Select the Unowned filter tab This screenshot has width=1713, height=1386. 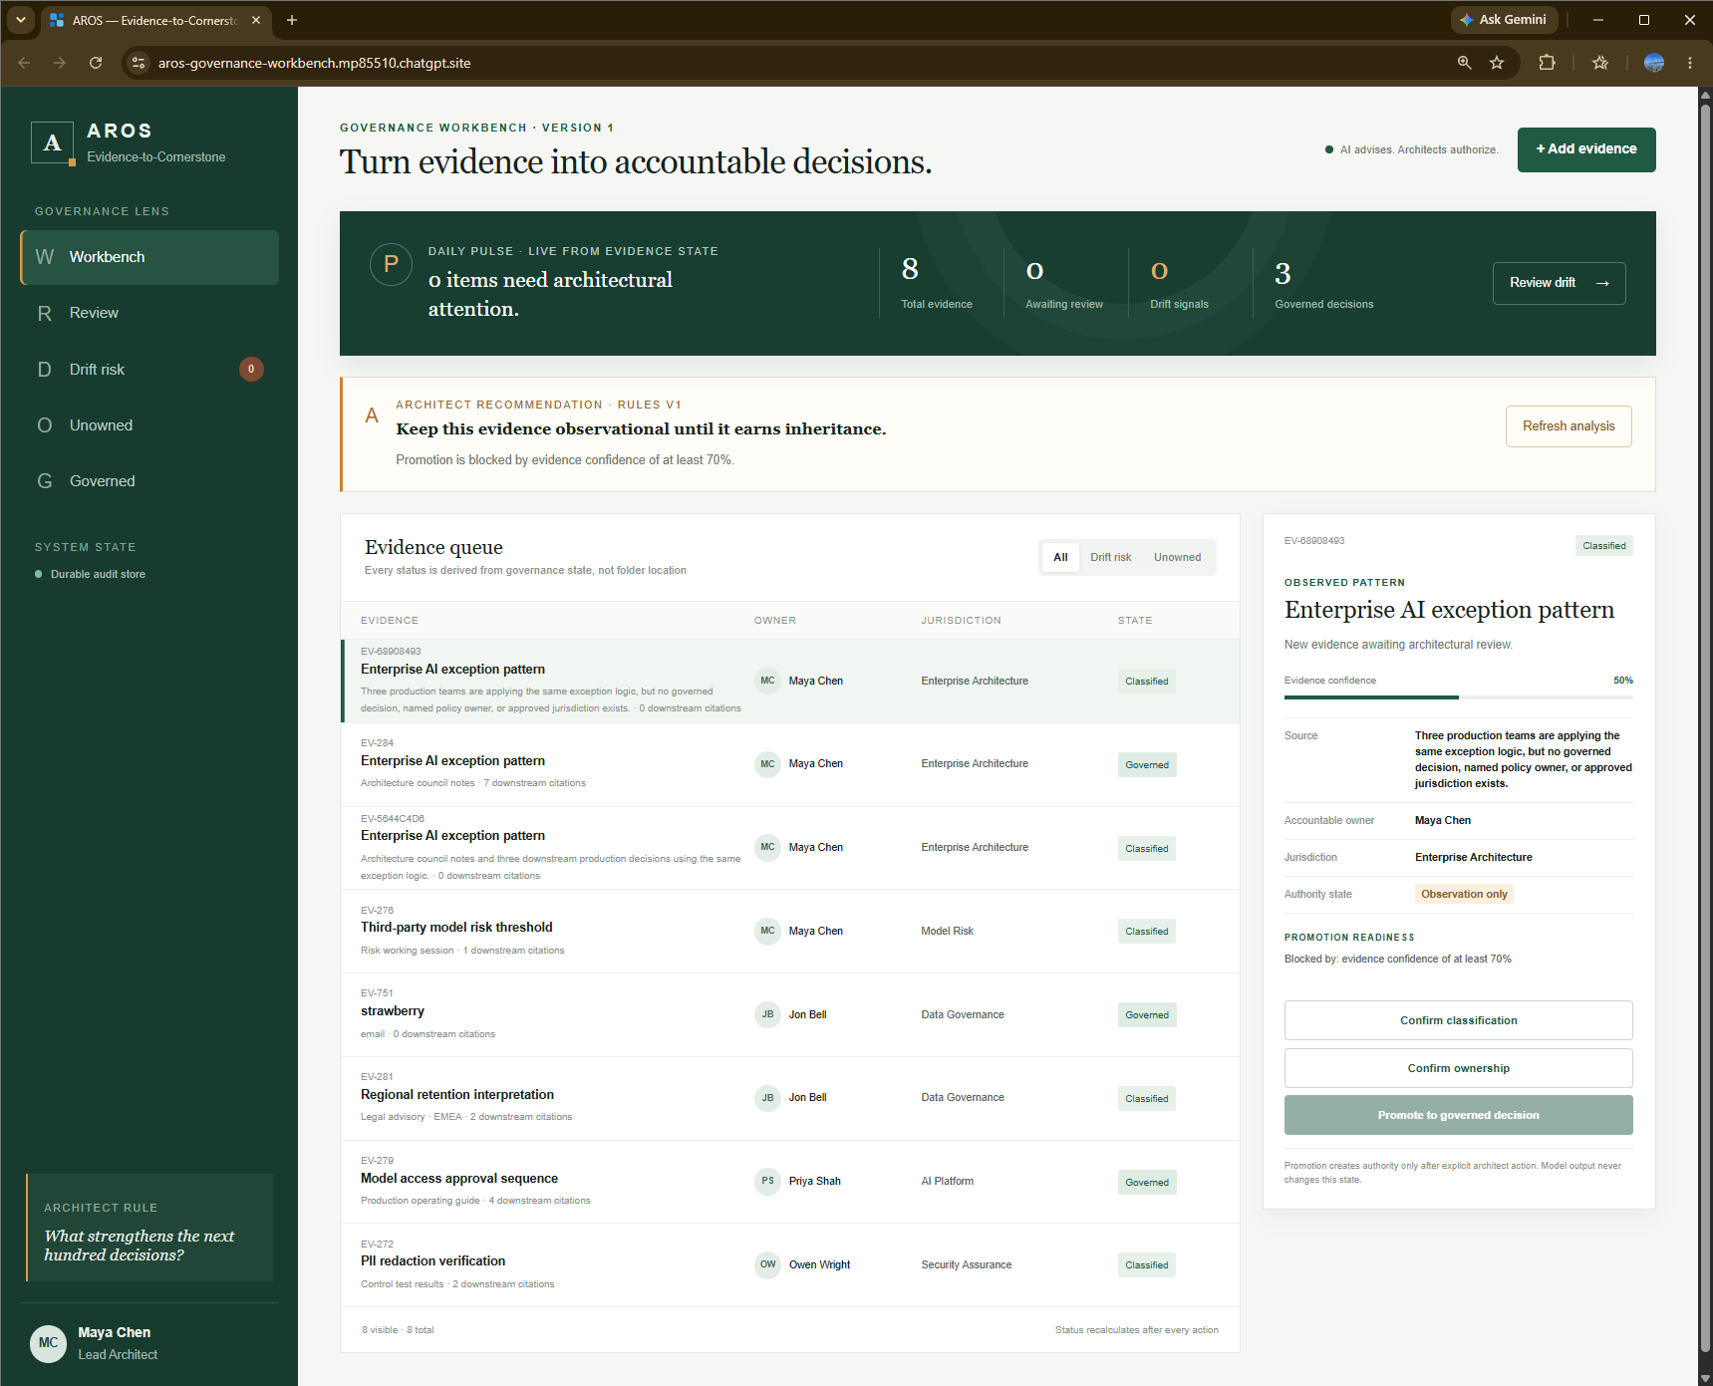[1177, 558]
